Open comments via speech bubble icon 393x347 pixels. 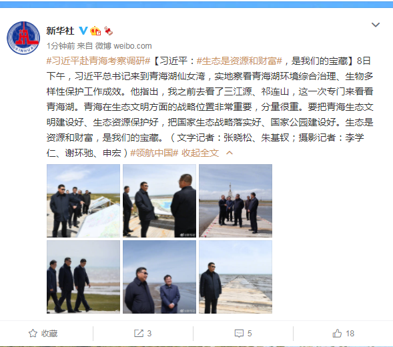[239, 333]
